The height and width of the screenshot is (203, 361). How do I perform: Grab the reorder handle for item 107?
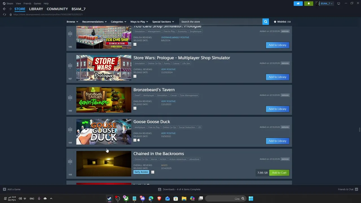click(70, 66)
